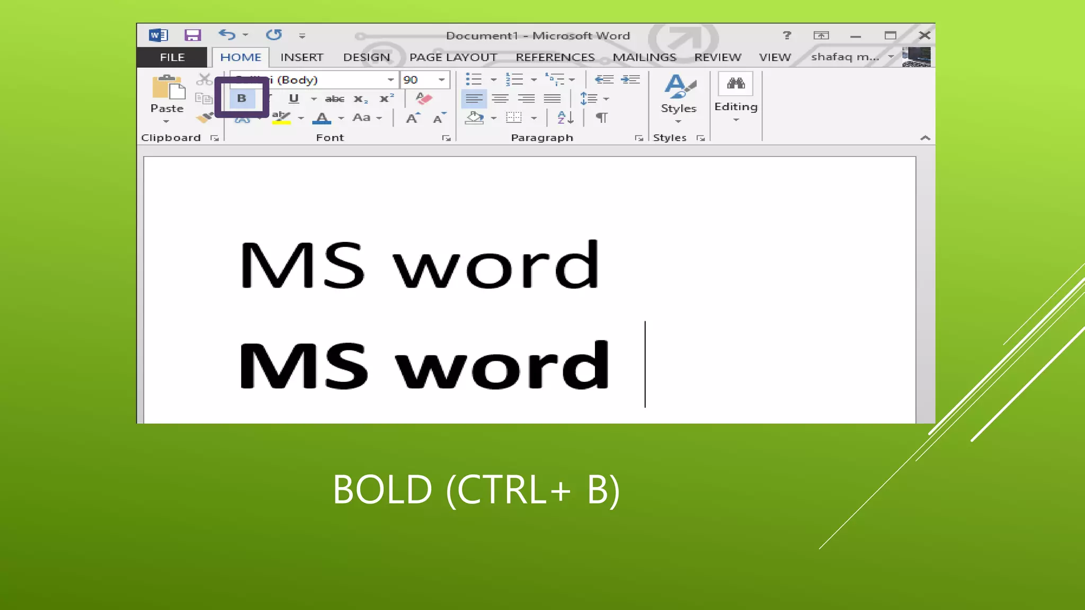Click the Sort A-Z icon
1085x610 pixels.
point(565,118)
